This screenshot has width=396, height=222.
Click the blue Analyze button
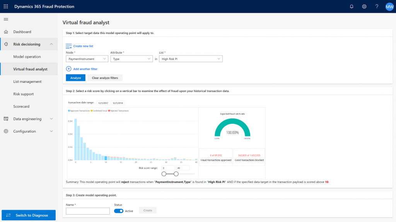point(75,78)
